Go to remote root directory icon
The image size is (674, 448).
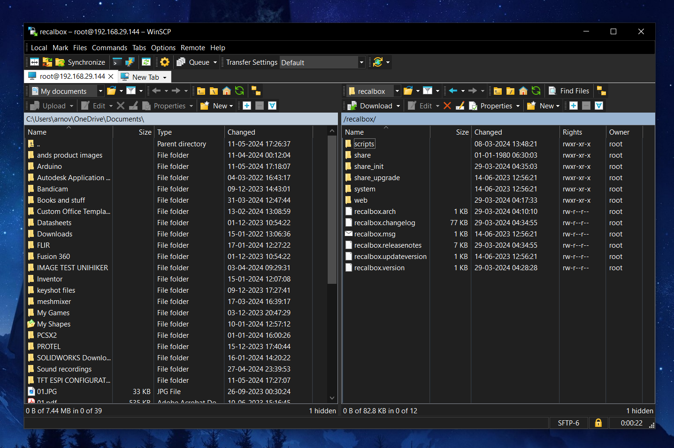[x=510, y=91]
